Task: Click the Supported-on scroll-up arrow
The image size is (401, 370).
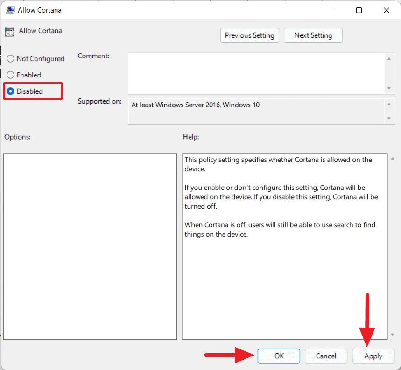Action: tap(389, 104)
